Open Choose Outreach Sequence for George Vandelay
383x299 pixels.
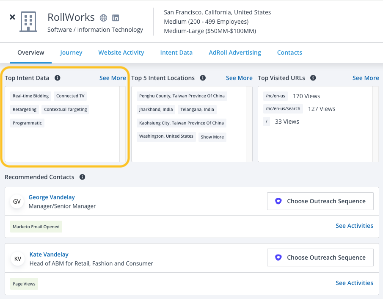[320, 201]
